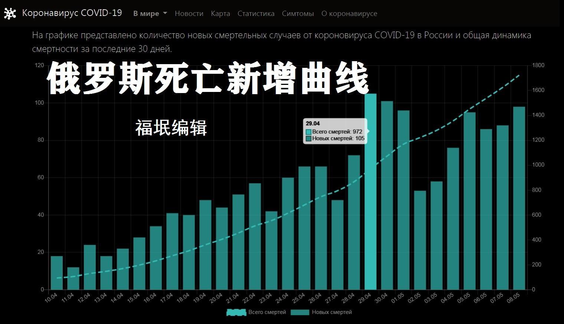Click the highlighted 29.04 bar
This screenshot has height=324, width=564.
370,193
